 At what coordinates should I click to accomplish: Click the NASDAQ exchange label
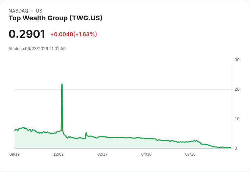tap(18, 11)
